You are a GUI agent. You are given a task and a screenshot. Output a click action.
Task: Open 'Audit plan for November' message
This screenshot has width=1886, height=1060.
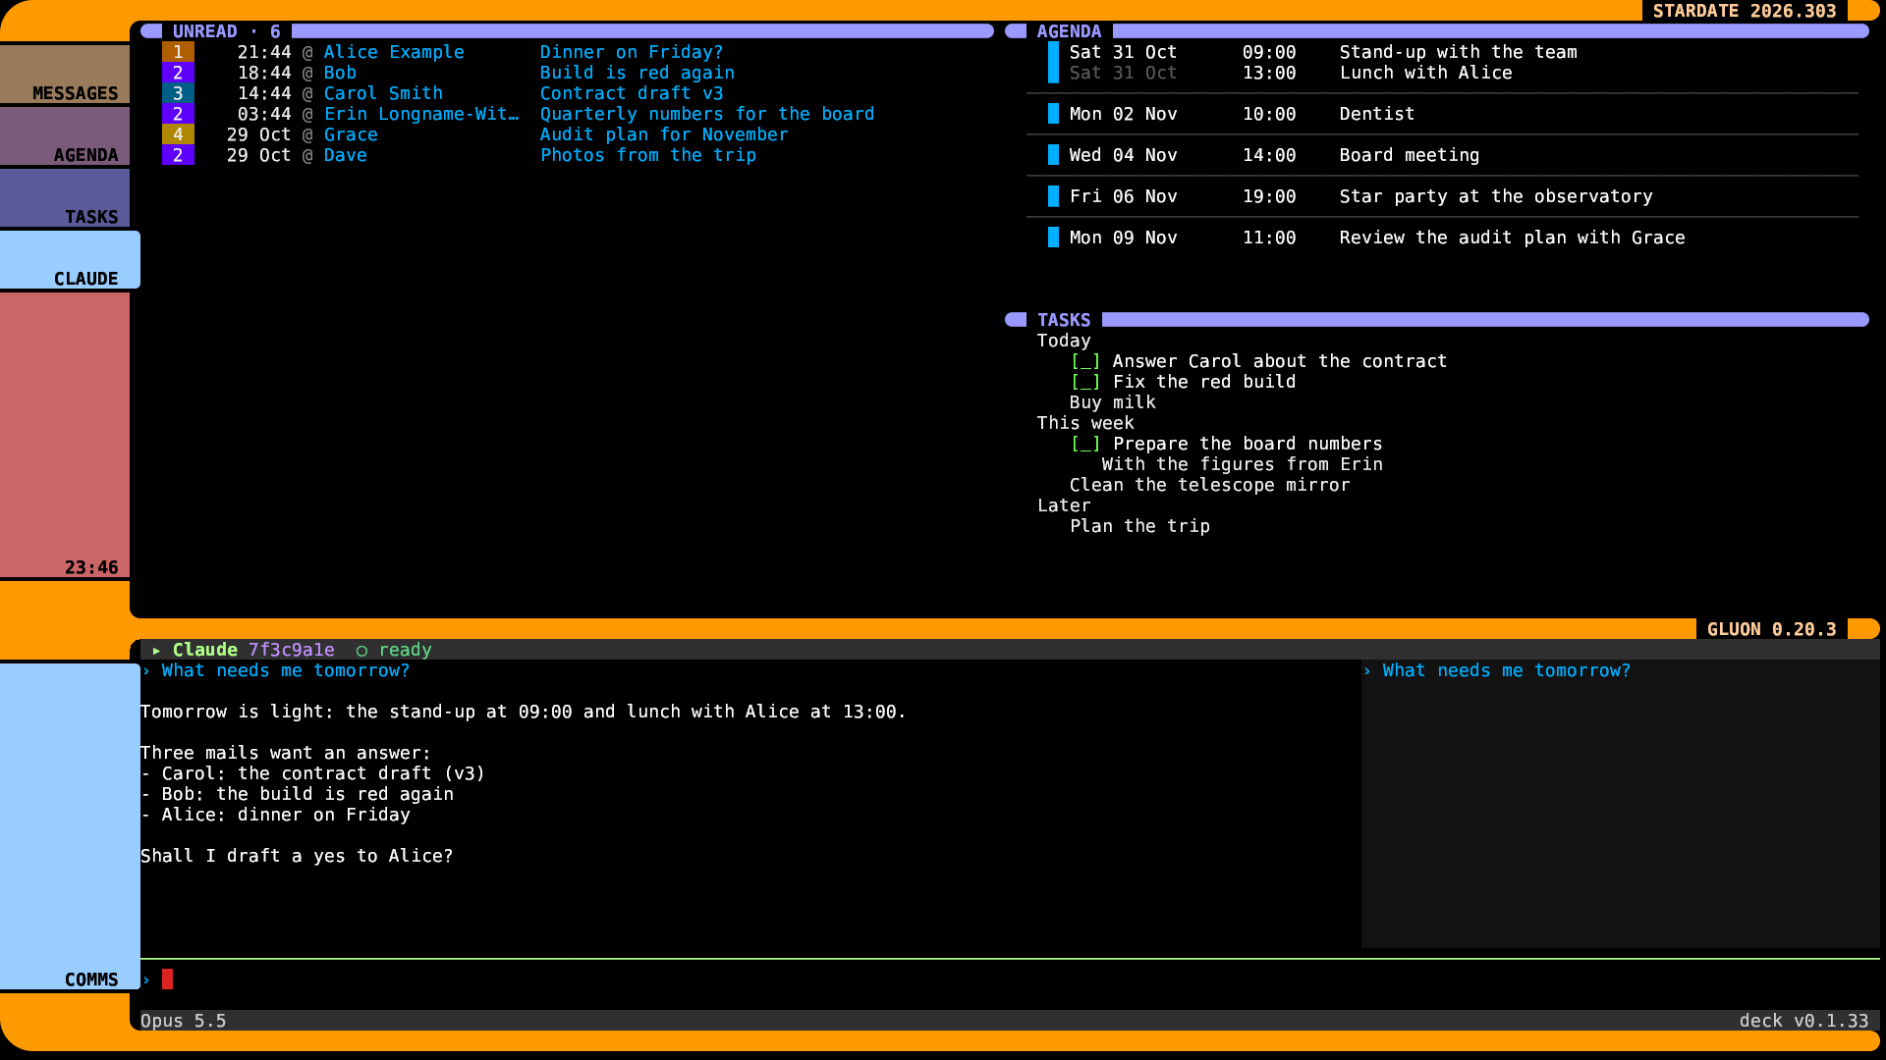(664, 134)
